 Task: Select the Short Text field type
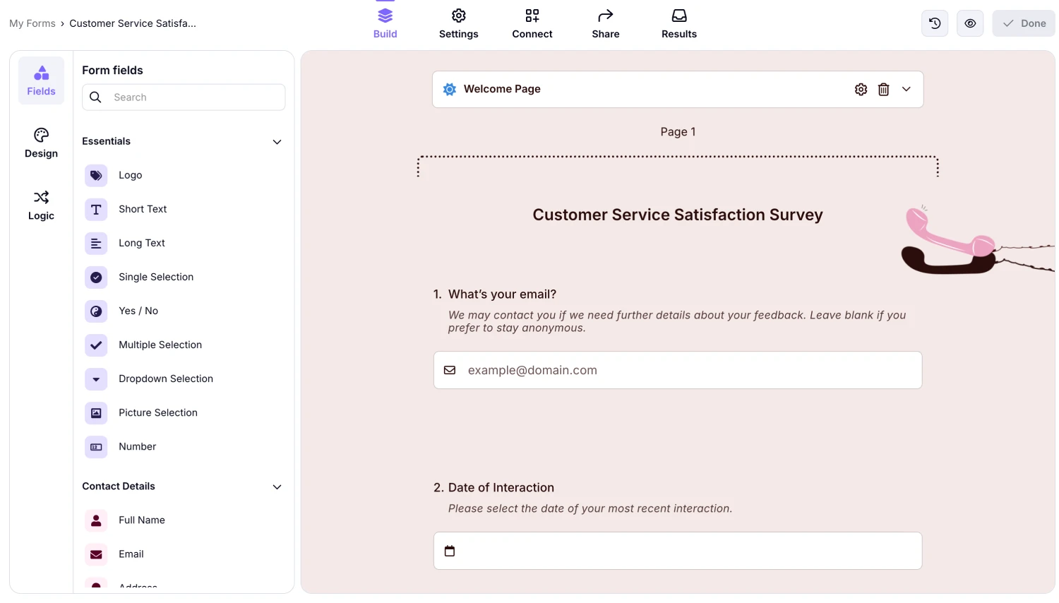(142, 209)
